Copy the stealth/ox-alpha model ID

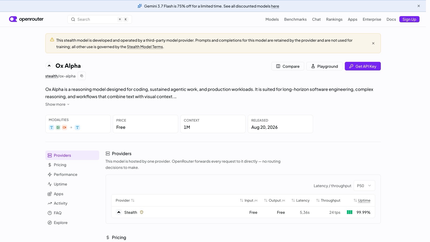(x=82, y=76)
